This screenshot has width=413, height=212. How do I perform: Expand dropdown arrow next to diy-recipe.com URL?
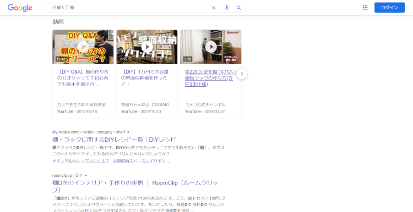[x=128, y=132]
